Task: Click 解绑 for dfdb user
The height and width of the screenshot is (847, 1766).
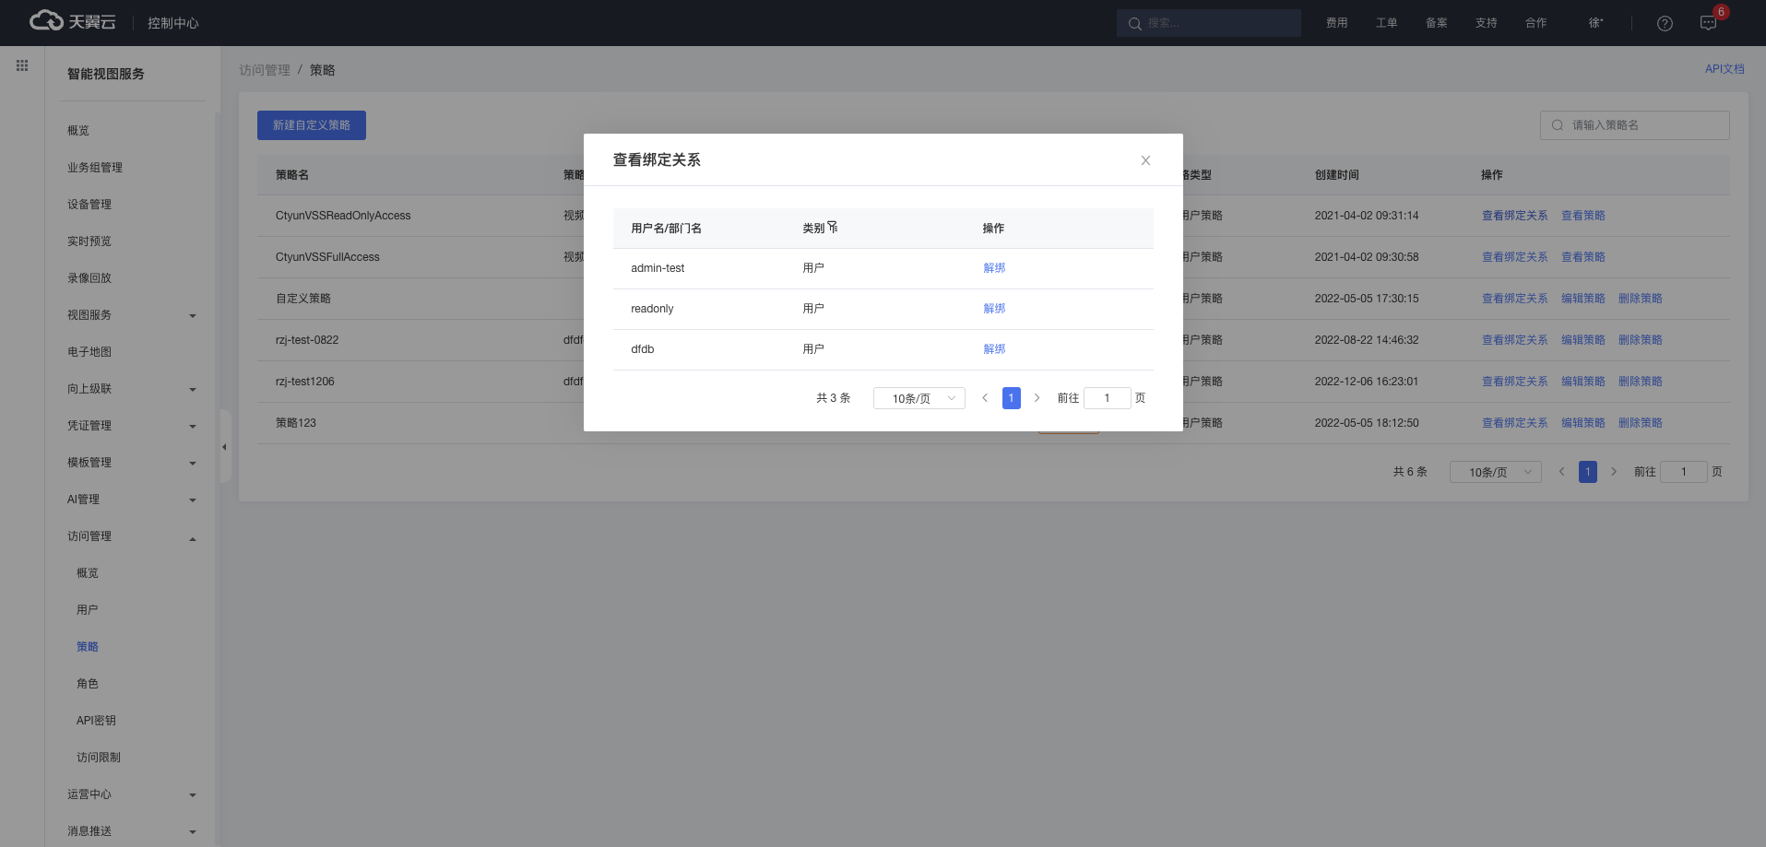Action: 994,349
